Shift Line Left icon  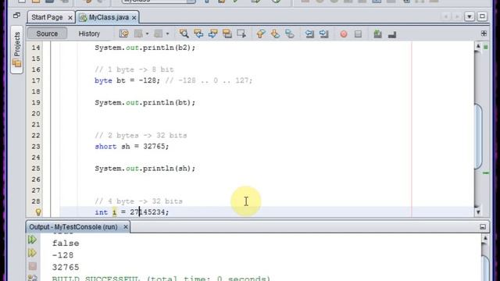click(x=309, y=34)
